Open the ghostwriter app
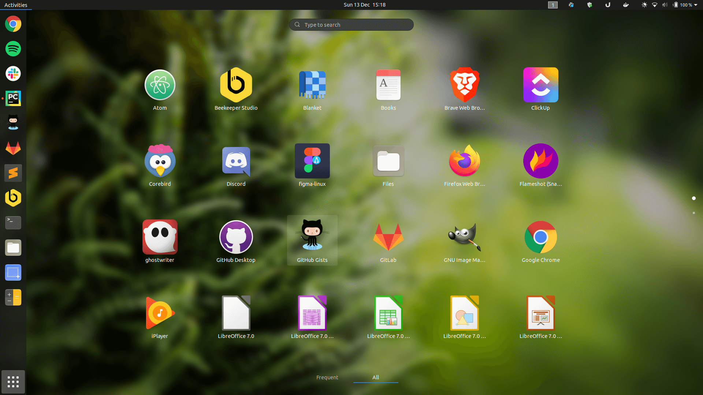The height and width of the screenshot is (395, 703). click(x=160, y=237)
